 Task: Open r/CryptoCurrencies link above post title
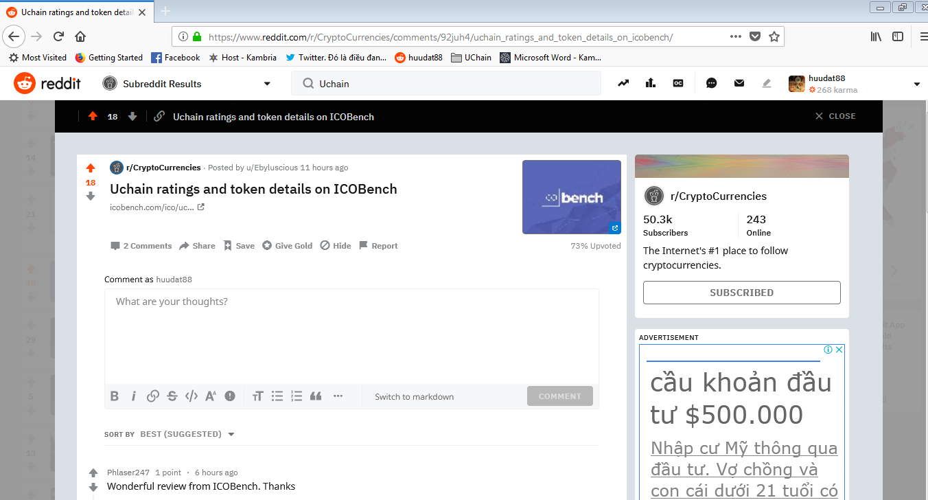(163, 168)
